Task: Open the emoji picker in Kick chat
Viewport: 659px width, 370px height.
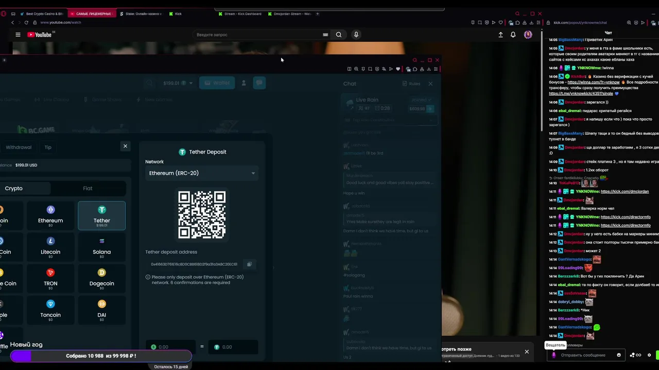Action: 619,355
